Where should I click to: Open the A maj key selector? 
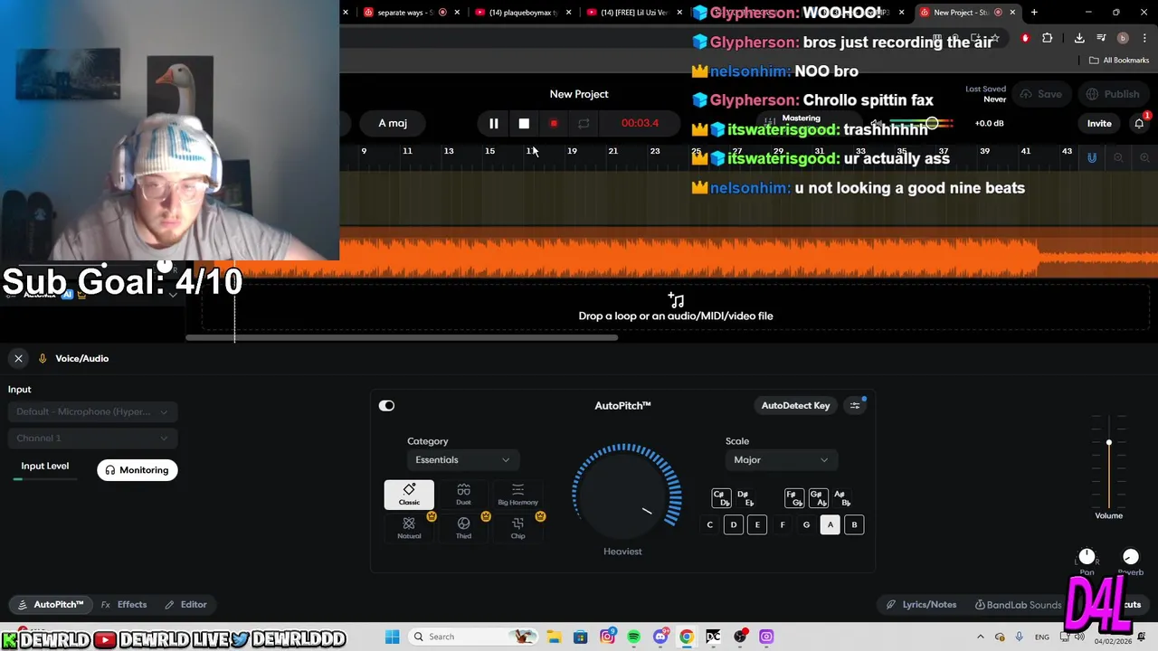pyautogui.click(x=393, y=123)
